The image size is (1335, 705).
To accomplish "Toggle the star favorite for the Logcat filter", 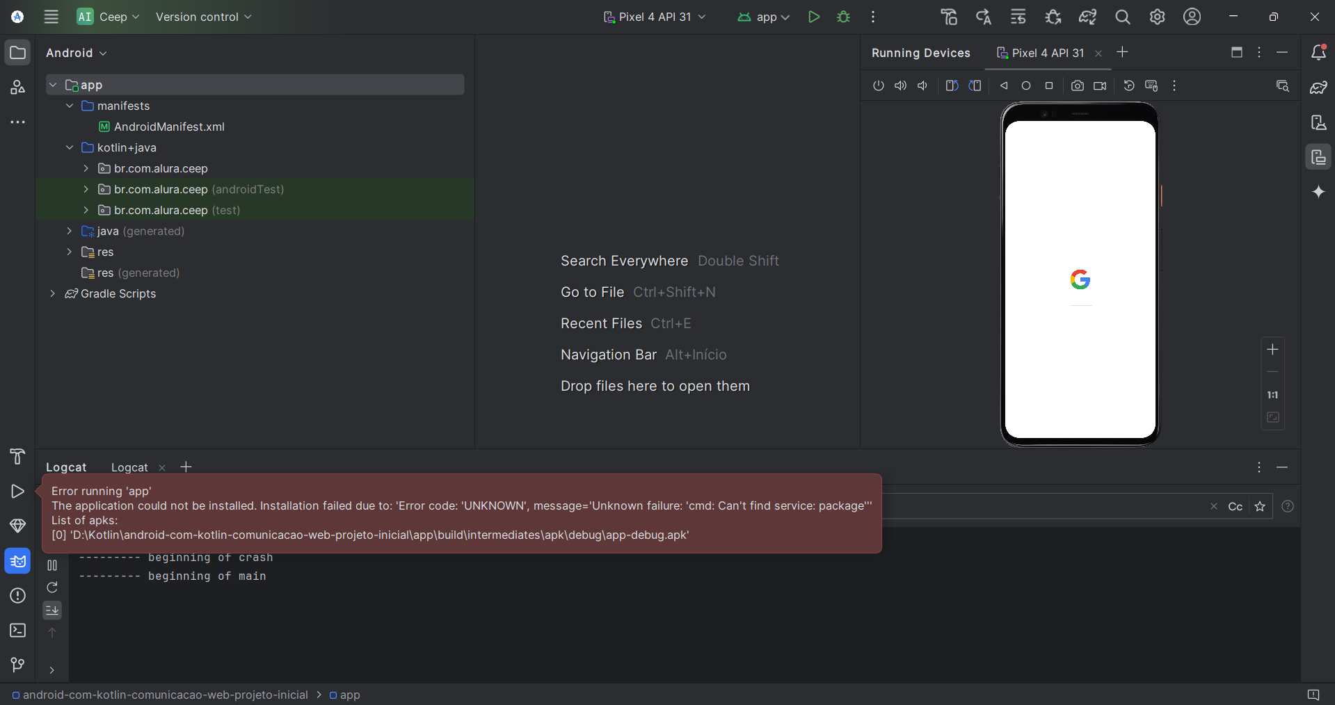I will tap(1259, 507).
